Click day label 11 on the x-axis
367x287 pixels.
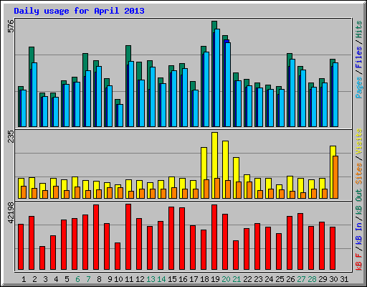129,279
